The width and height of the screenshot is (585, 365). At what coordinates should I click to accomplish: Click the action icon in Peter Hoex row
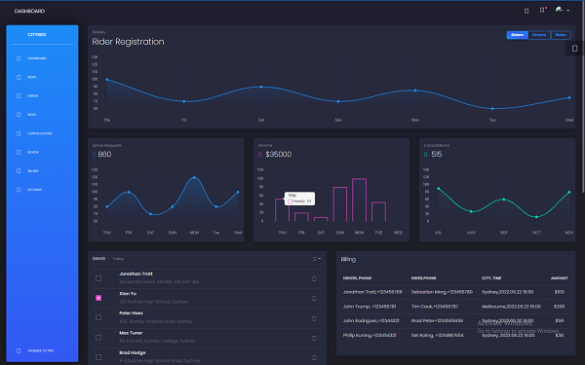[314, 318]
